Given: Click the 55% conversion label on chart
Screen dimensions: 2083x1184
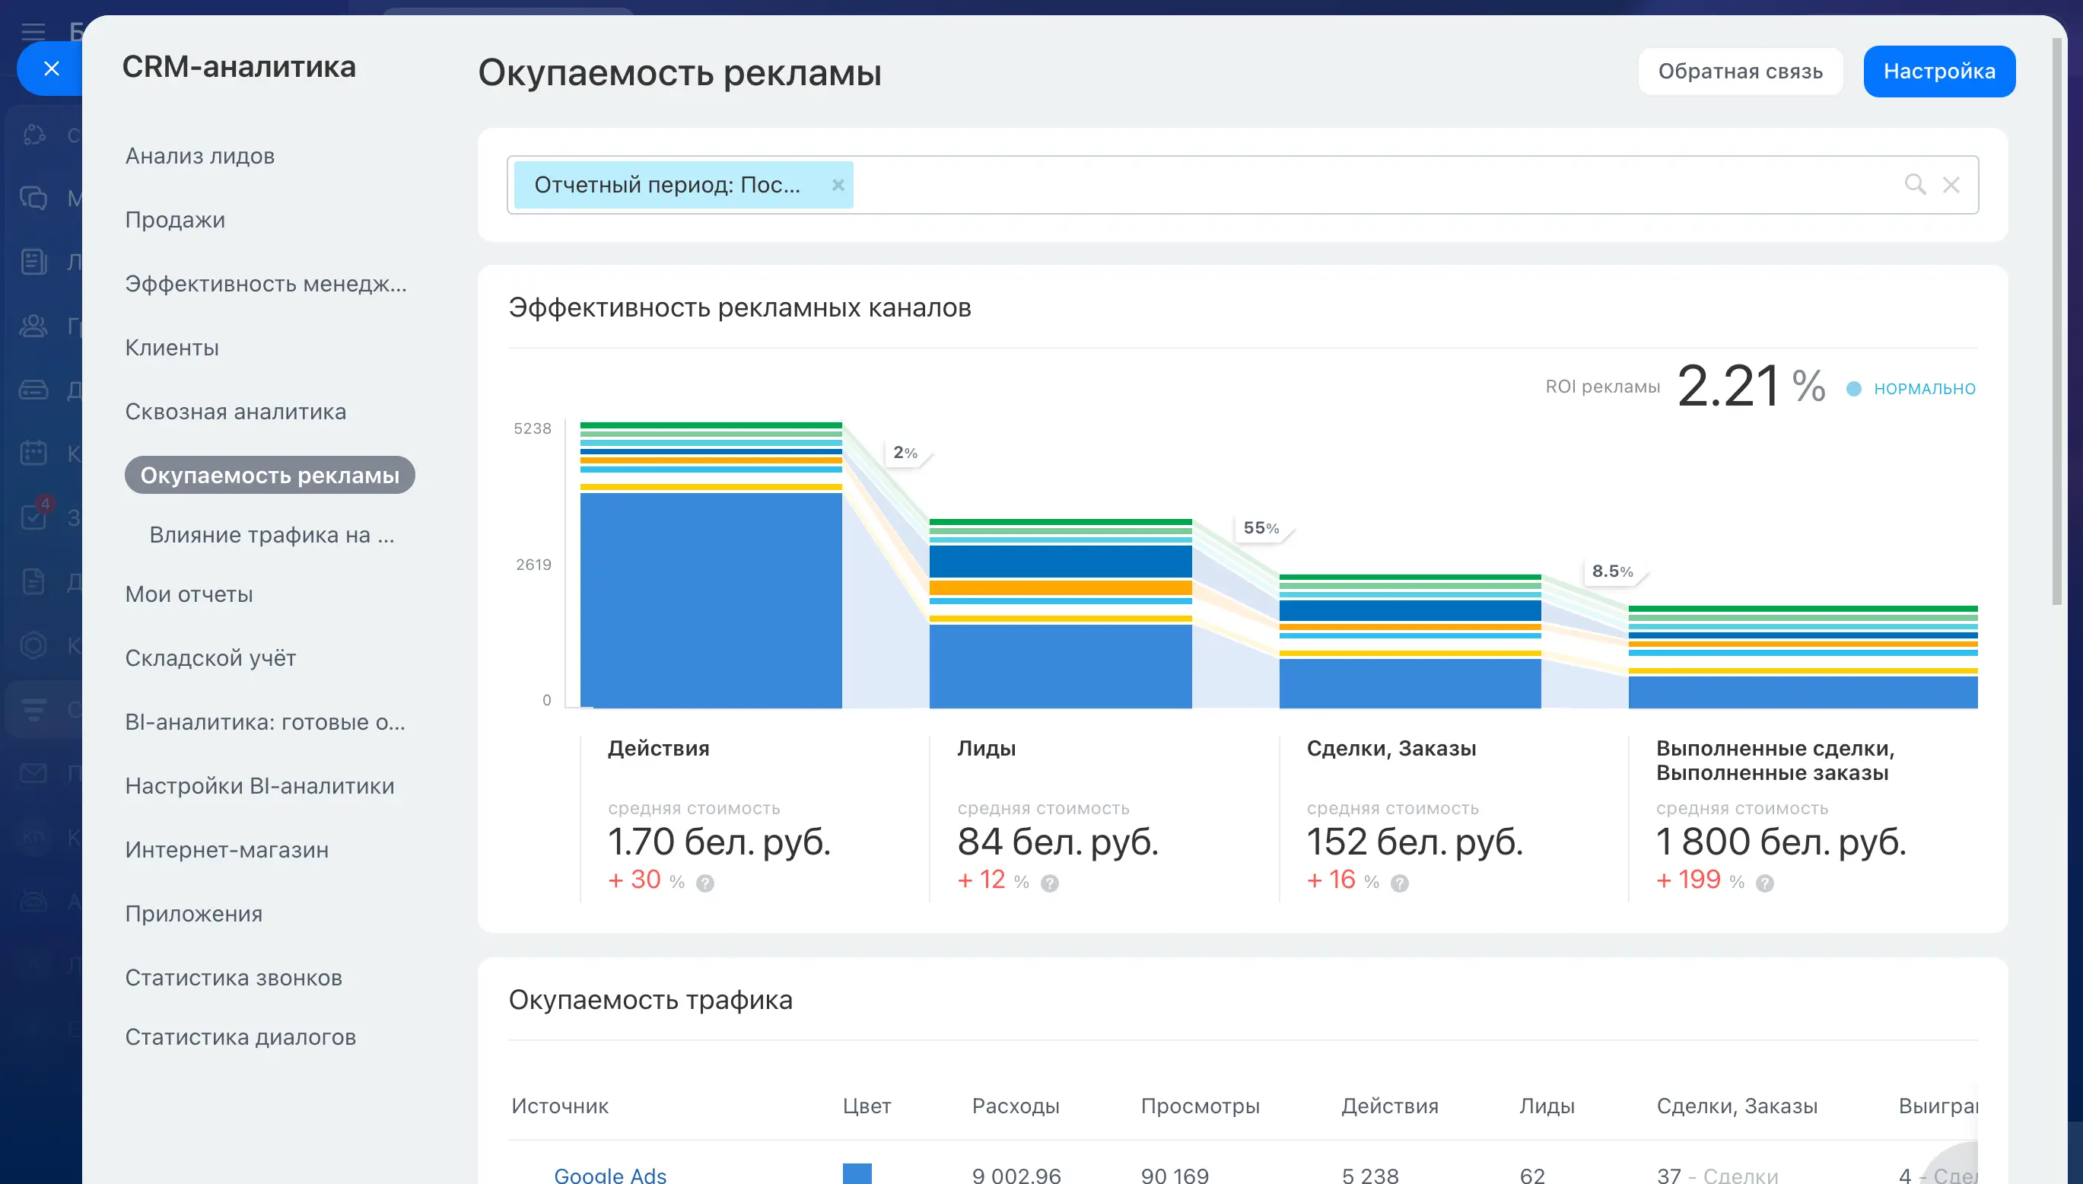Looking at the screenshot, I should point(1261,528).
